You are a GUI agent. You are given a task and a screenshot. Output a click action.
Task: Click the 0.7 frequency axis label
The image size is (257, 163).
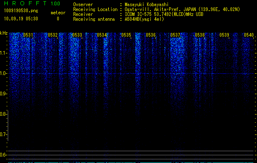pos(3,134)
